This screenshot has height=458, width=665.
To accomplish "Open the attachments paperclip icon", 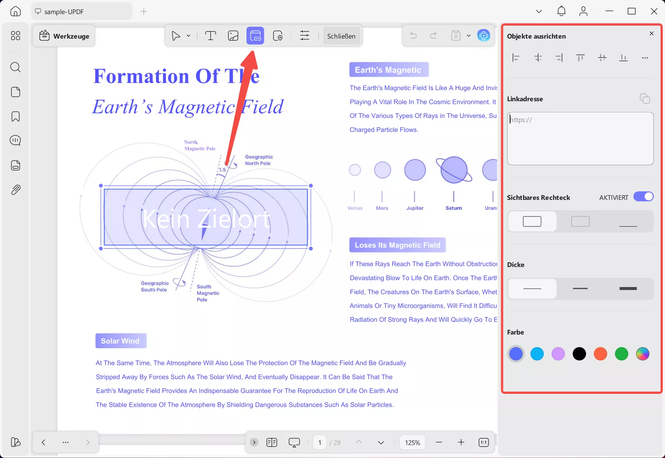I will 16,190.
